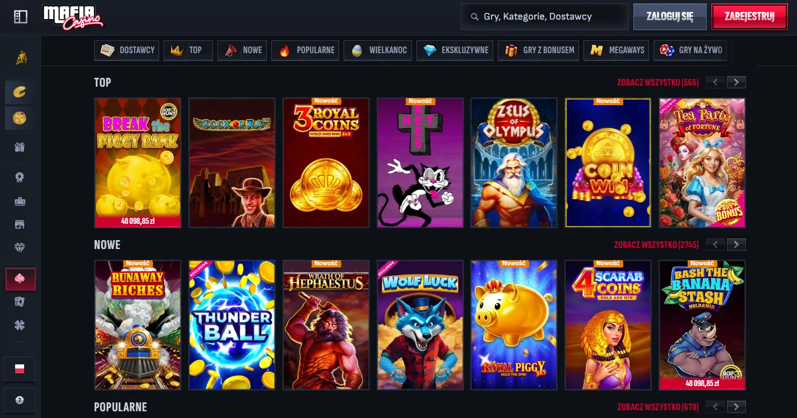Open Book of Ra game thumbnail

pos(232,163)
